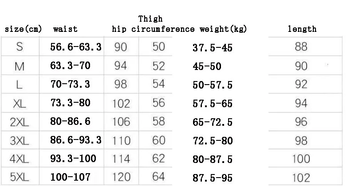This screenshot has width=355, height=186.
Task: Select the waist column header
Action: (x=65, y=30)
